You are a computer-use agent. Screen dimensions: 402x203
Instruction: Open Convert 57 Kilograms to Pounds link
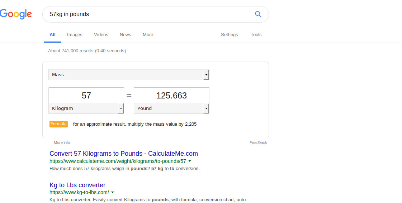pyautogui.click(x=124, y=154)
